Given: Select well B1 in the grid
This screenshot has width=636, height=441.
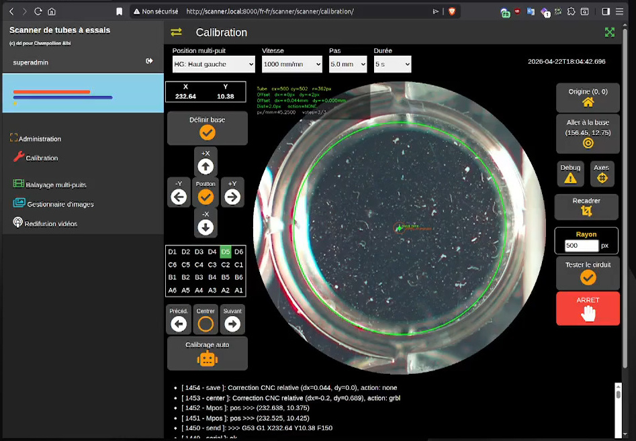Looking at the screenshot, I should [173, 277].
